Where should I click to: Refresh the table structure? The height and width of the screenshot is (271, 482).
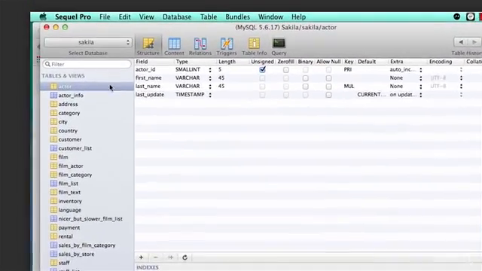[x=185, y=257]
